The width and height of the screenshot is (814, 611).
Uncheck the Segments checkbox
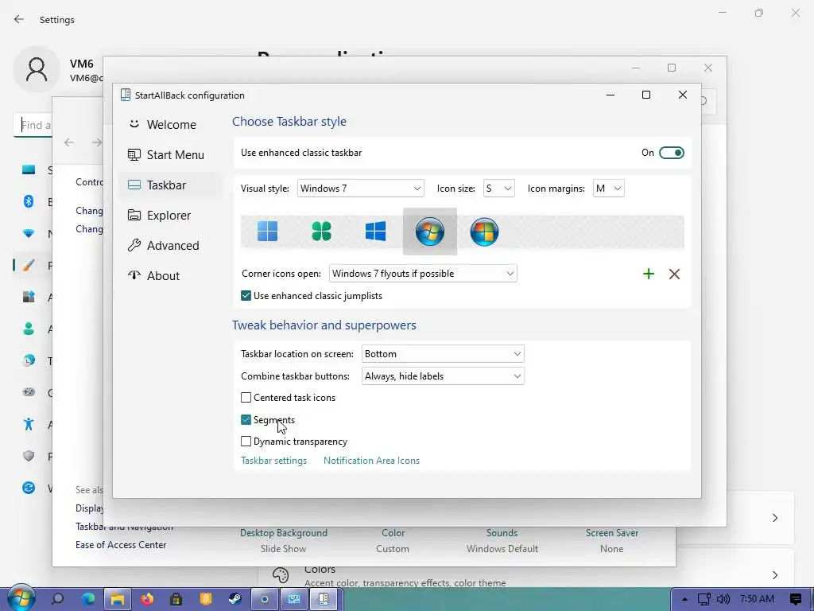pos(246,420)
